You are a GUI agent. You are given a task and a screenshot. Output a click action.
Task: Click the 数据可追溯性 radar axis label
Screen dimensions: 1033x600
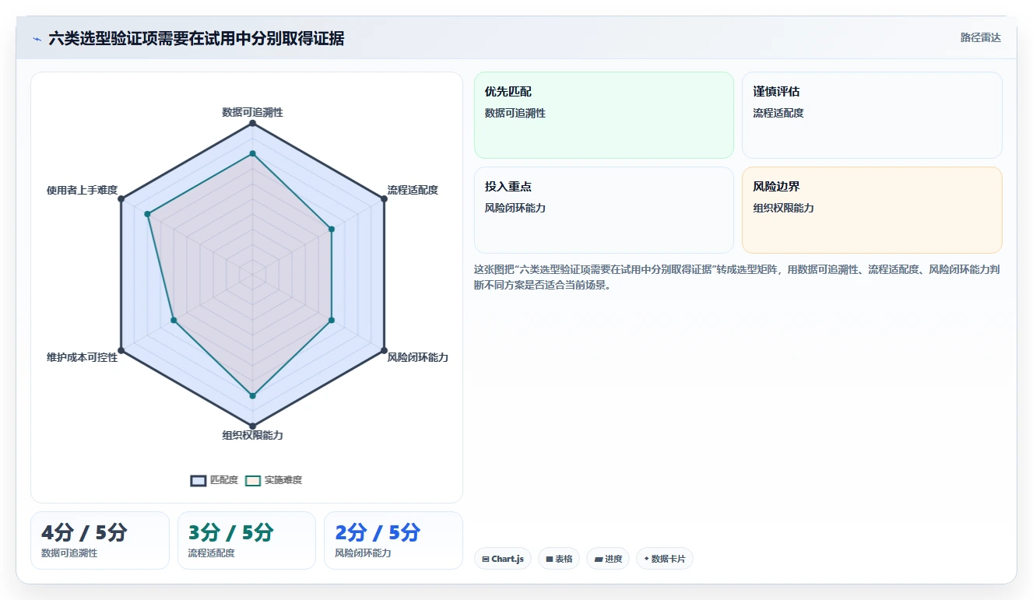pos(252,112)
